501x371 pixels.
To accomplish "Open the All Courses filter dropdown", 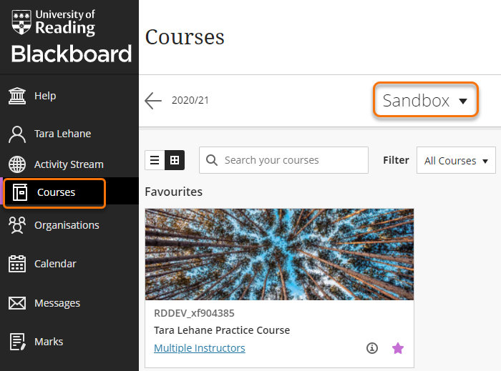I will click(456, 161).
